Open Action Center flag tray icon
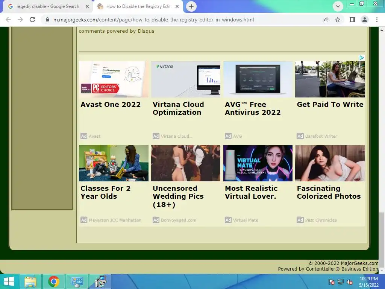The image size is (385, 289). pyautogui.click(x=331, y=282)
